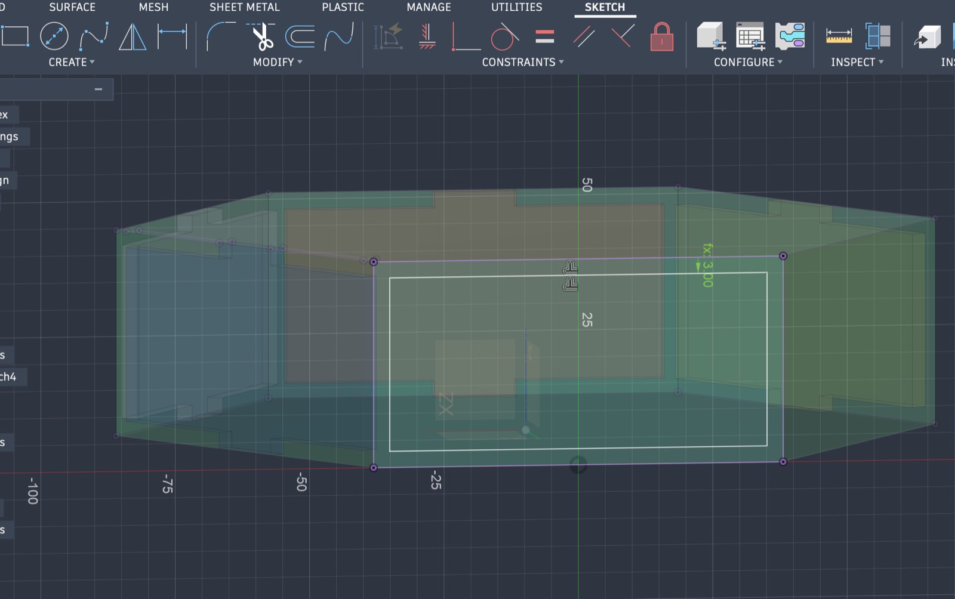Viewport: 955px width, 599px height.
Task: Open the CONFIGURE dropdown menu
Action: pos(748,62)
